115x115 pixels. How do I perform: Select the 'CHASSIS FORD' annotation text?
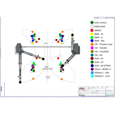47,69
